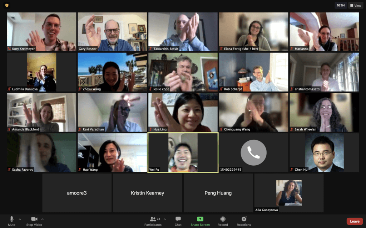Expand the arrow beside Participants

(164, 219)
